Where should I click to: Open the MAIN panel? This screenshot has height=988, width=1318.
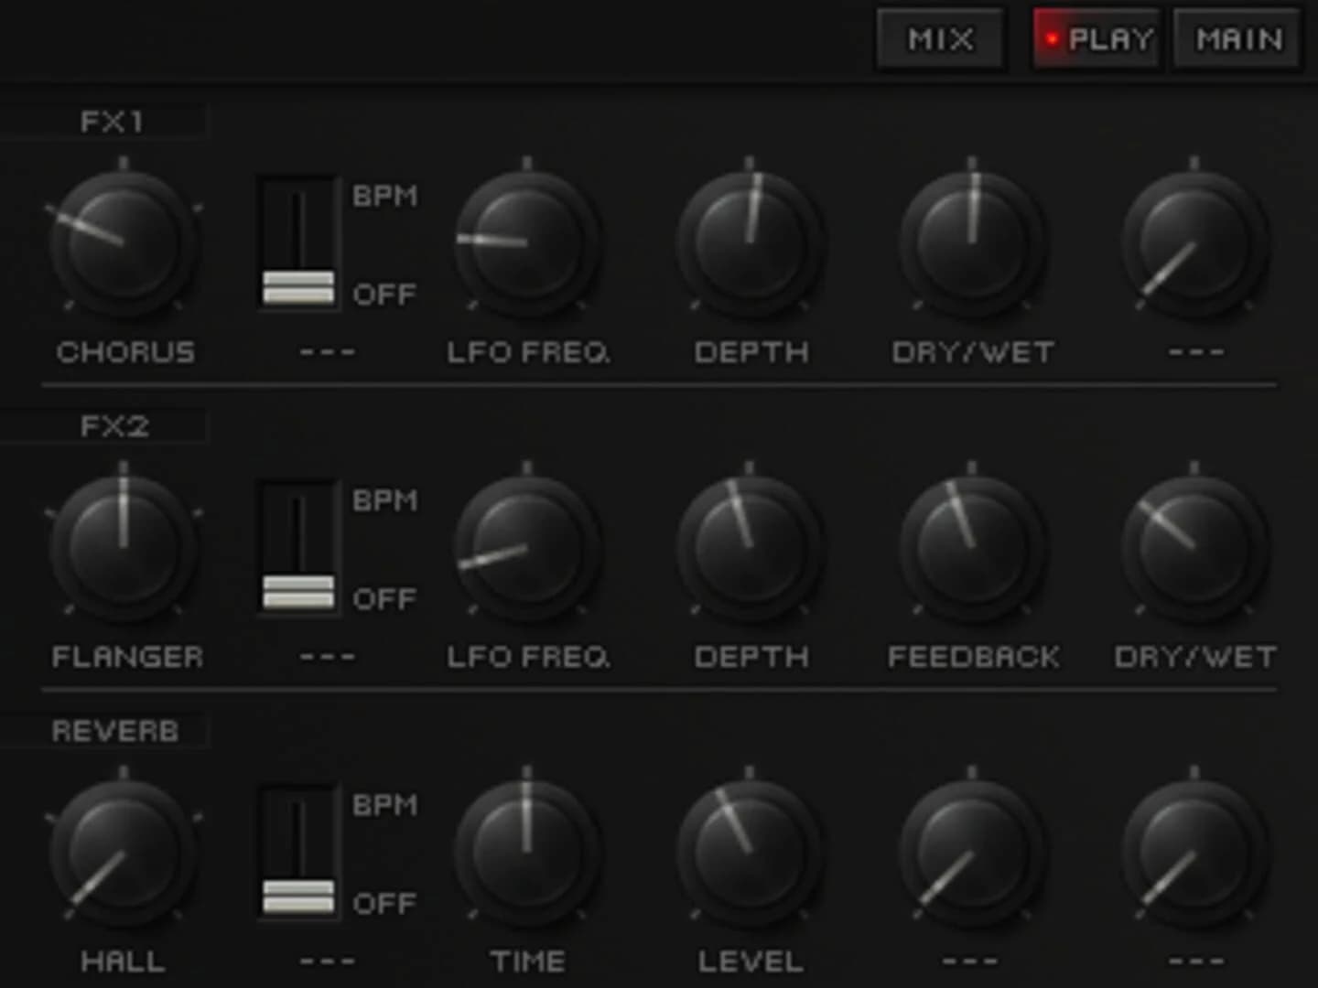pos(1235,38)
